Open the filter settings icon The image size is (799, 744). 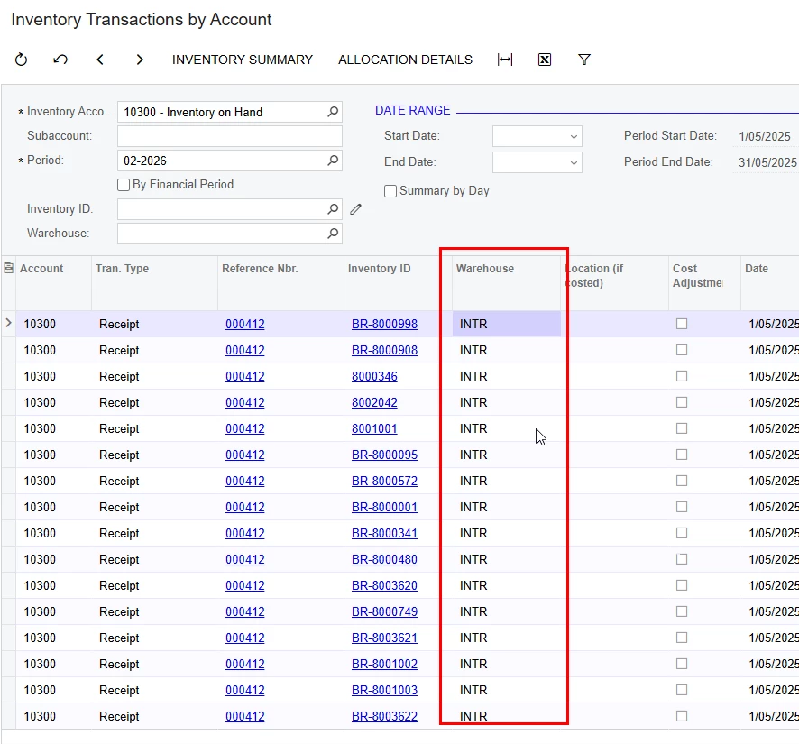click(x=584, y=60)
